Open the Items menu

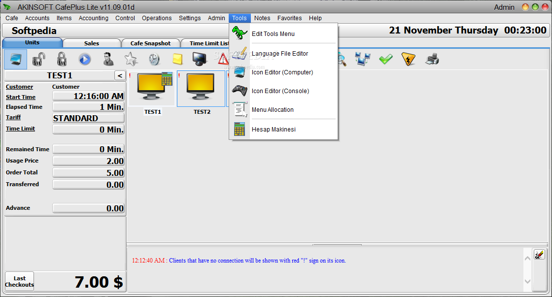[64, 18]
